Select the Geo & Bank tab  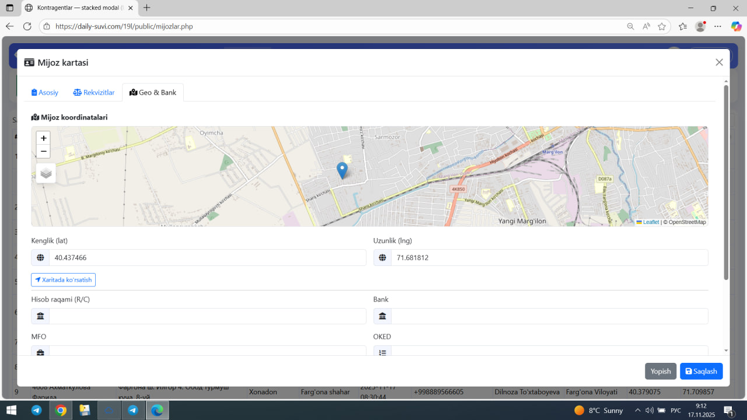coord(153,93)
